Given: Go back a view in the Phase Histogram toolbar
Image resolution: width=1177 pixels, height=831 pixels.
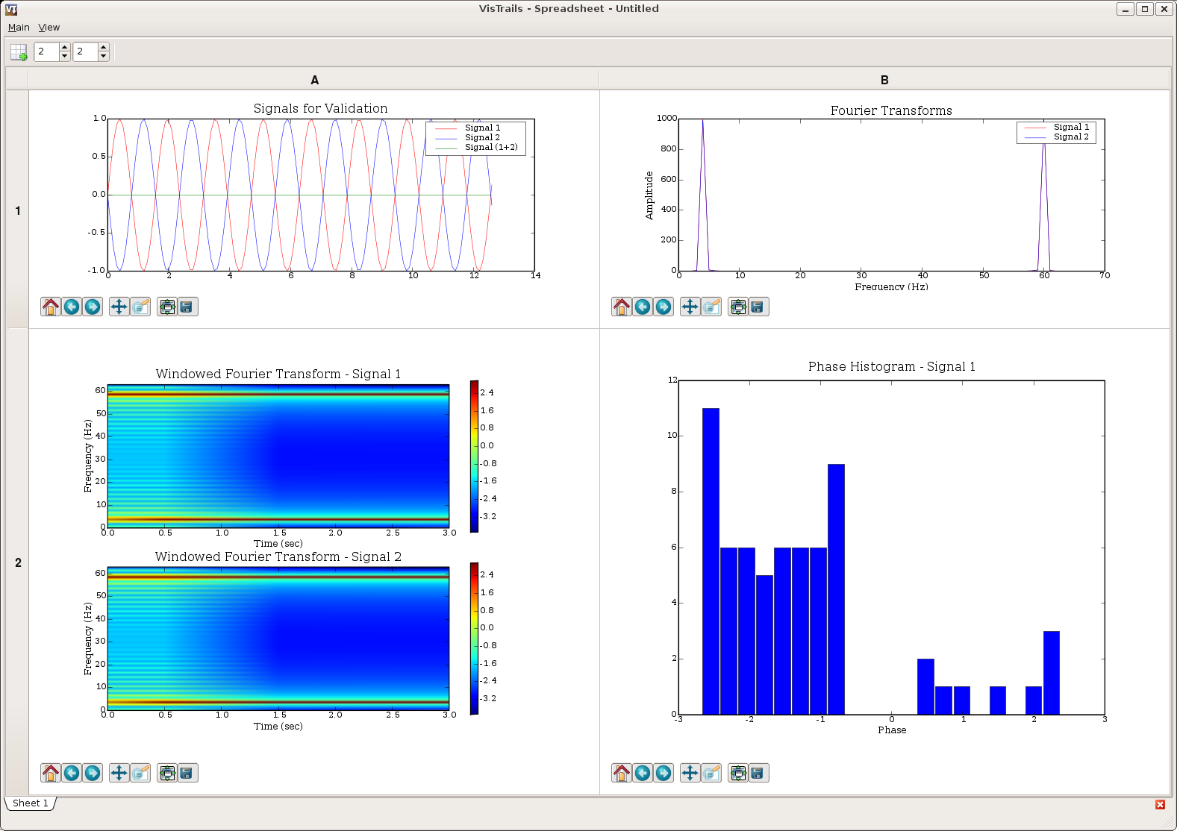Looking at the screenshot, I should [x=643, y=773].
